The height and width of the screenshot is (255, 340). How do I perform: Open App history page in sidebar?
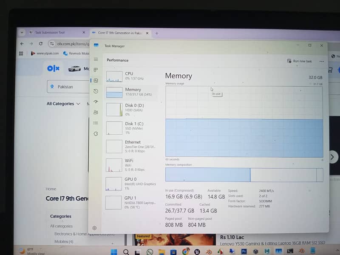click(96, 91)
